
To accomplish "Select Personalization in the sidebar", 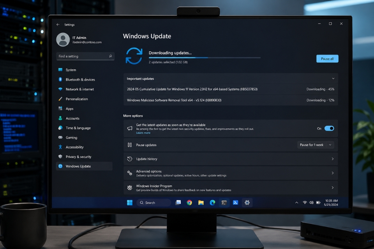I will pos(84,99).
